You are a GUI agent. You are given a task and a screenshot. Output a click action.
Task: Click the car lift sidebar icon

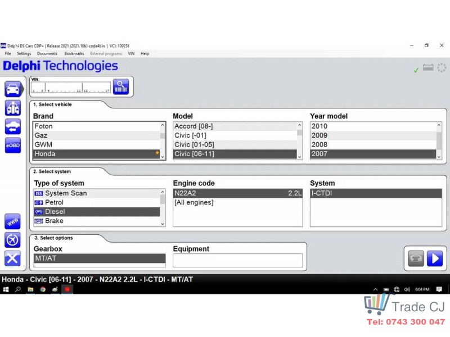coord(12,108)
